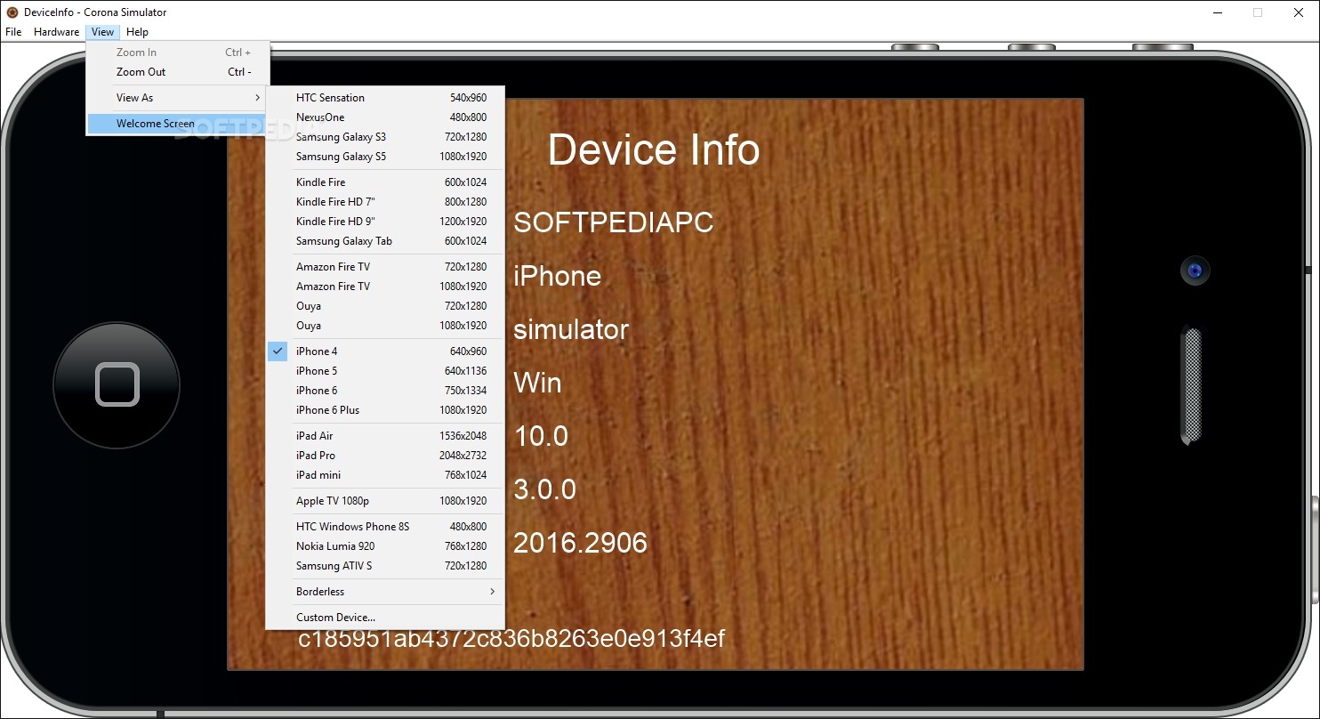Close the Corona Simulator window
The image size is (1320, 719).
click(x=1299, y=12)
